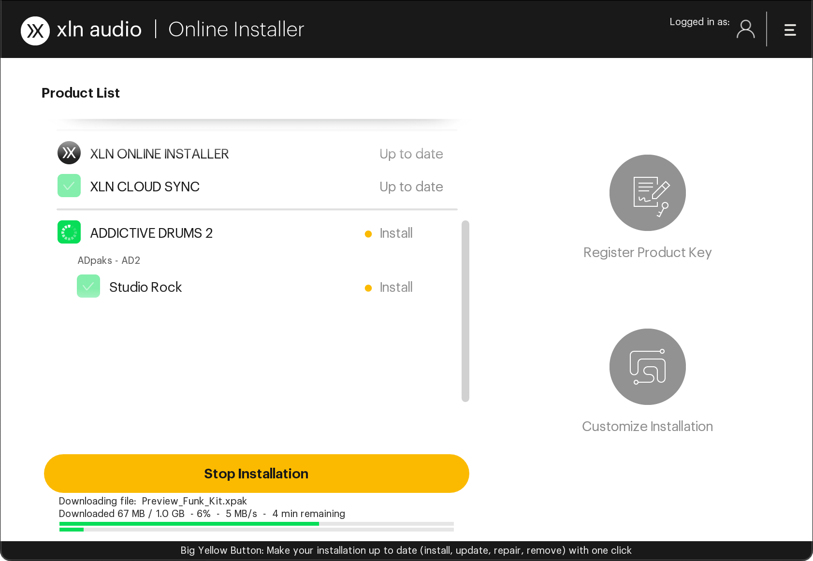
Task: Click the Logged in as area
Action: (699, 22)
